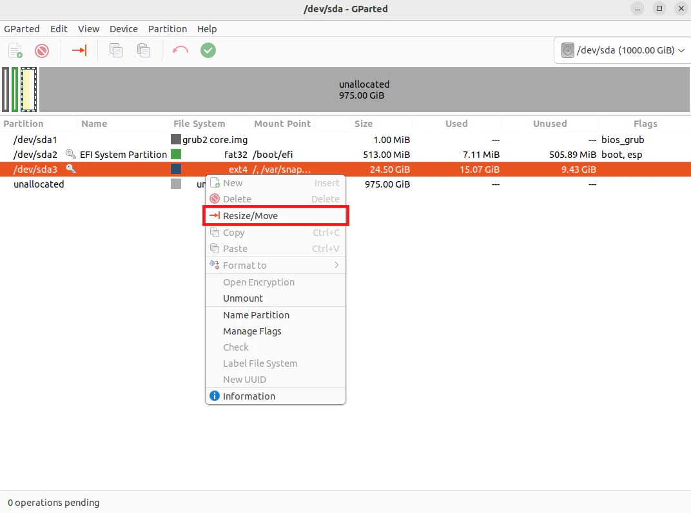This screenshot has width=691, height=513.
Task: Click the dark blue ext4 color swatch
Action: (176, 169)
